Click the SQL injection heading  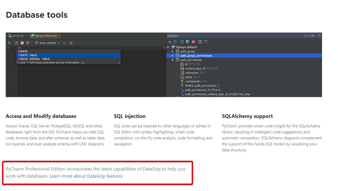click(129, 116)
